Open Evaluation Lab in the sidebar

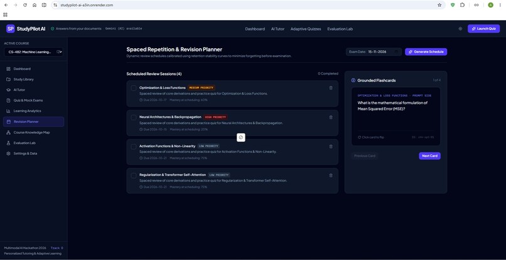click(x=33, y=143)
